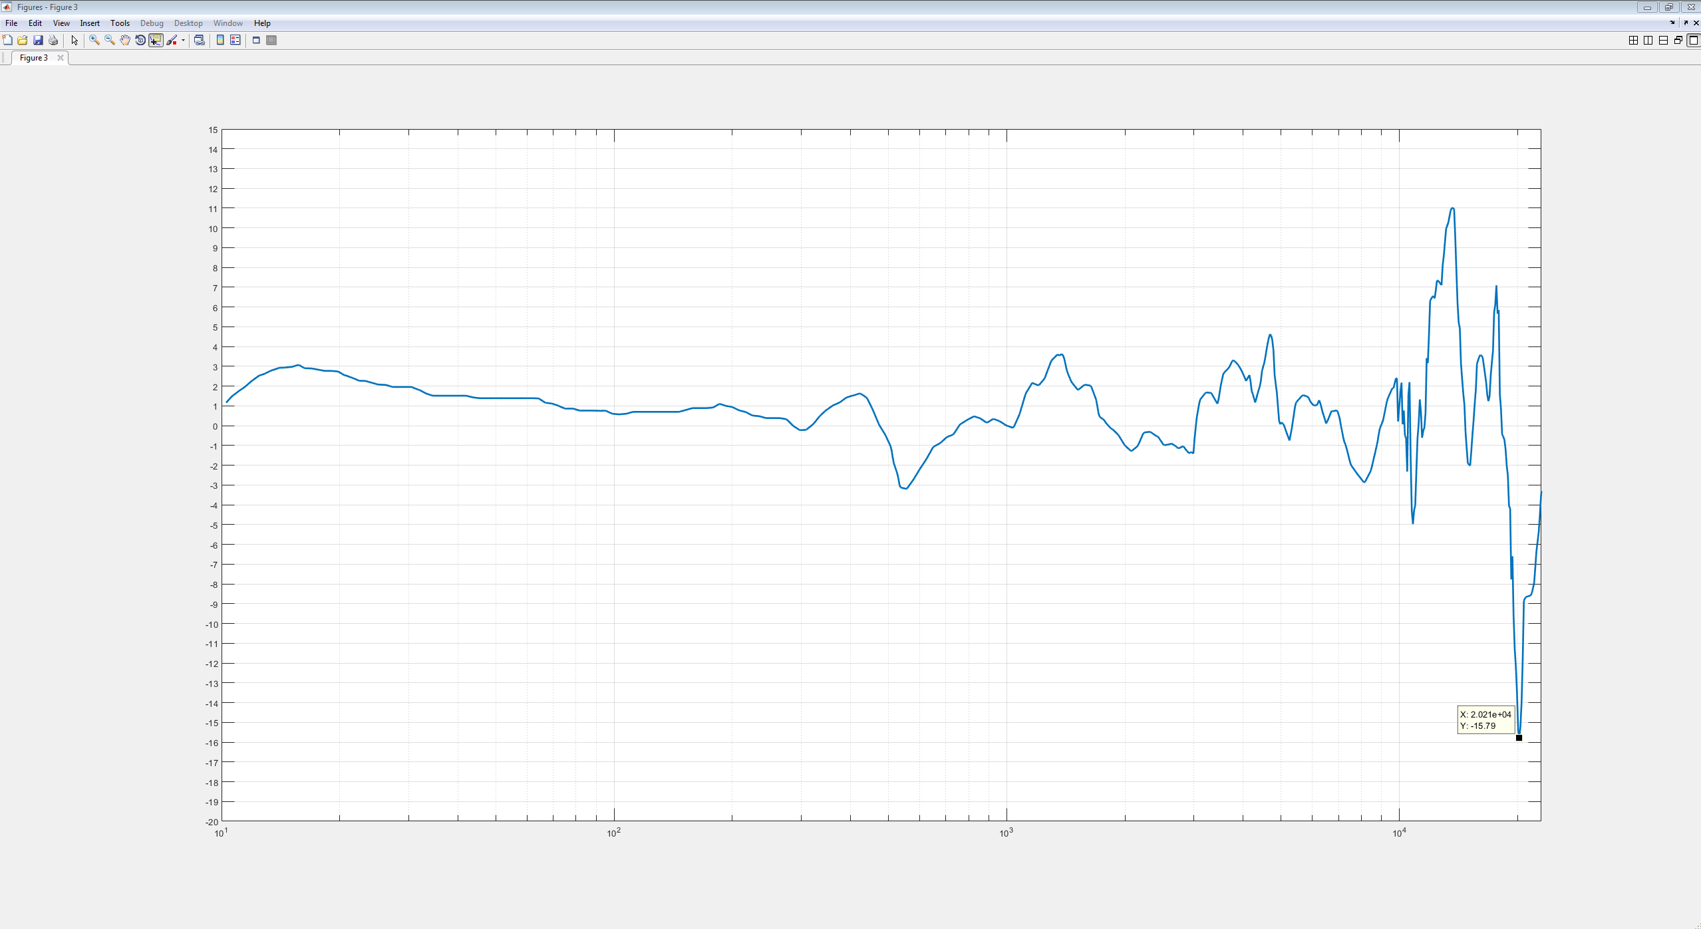The image size is (1701, 929).
Task: Open a file with the folder icon
Action: click(x=23, y=40)
